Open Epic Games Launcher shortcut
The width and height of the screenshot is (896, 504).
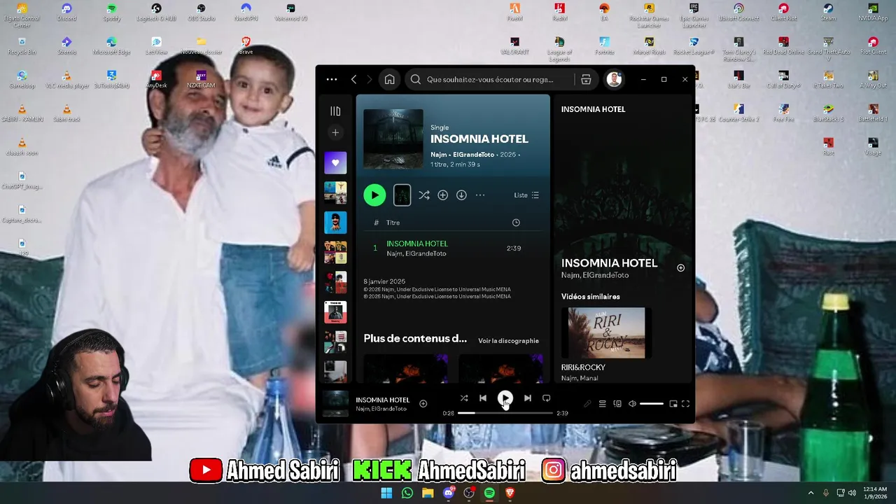[694, 15]
